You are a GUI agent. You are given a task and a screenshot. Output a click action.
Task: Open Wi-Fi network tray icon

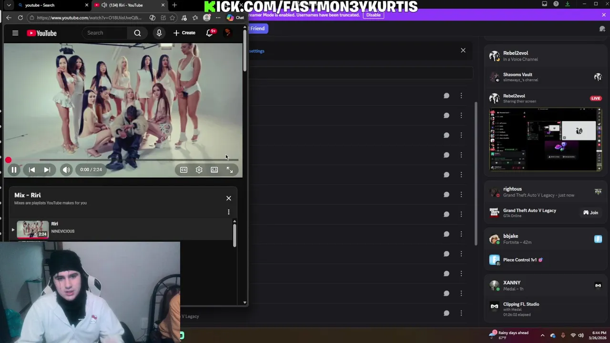(x=573, y=335)
